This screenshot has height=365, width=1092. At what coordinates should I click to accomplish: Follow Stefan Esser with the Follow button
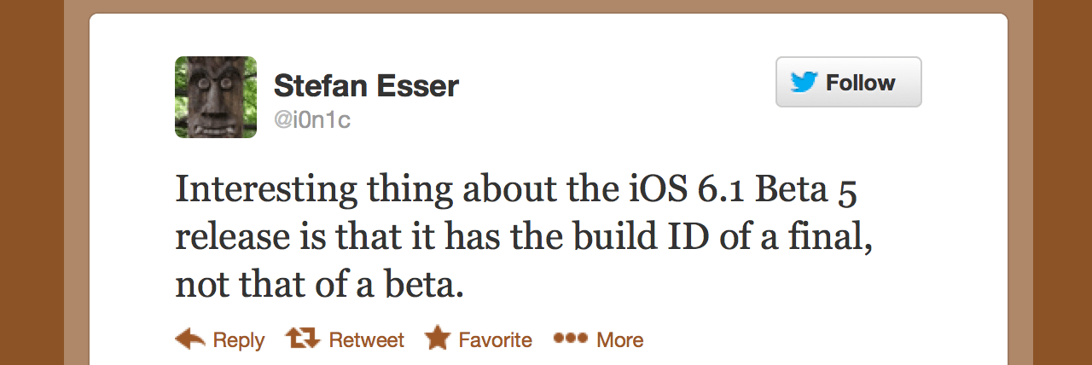click(x=848, y=83)
